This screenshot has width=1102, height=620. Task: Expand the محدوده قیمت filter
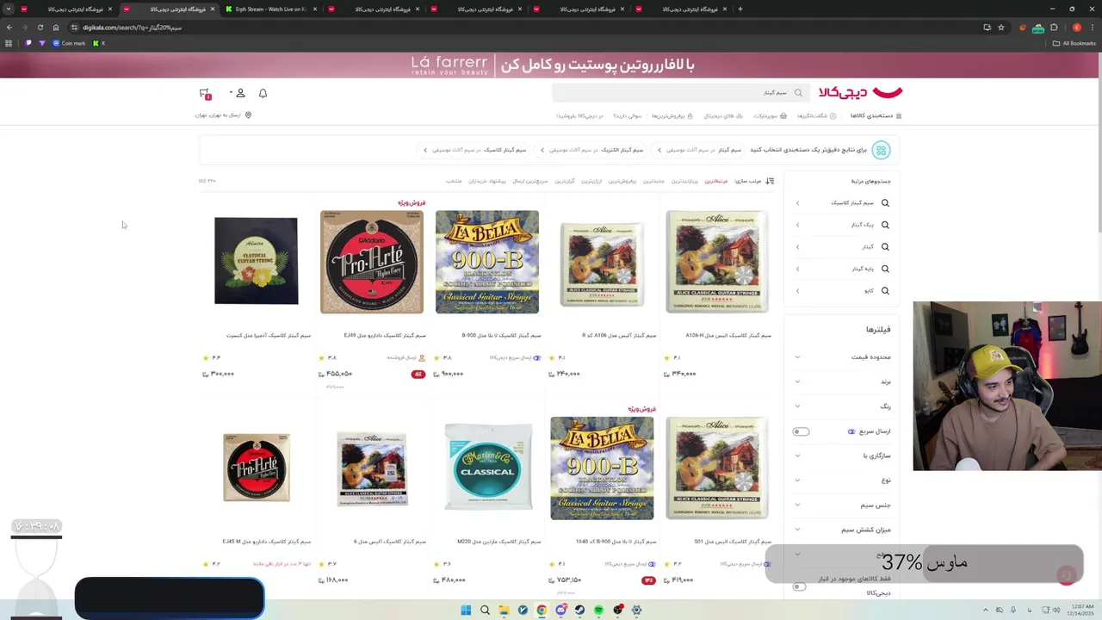(843, 356)
